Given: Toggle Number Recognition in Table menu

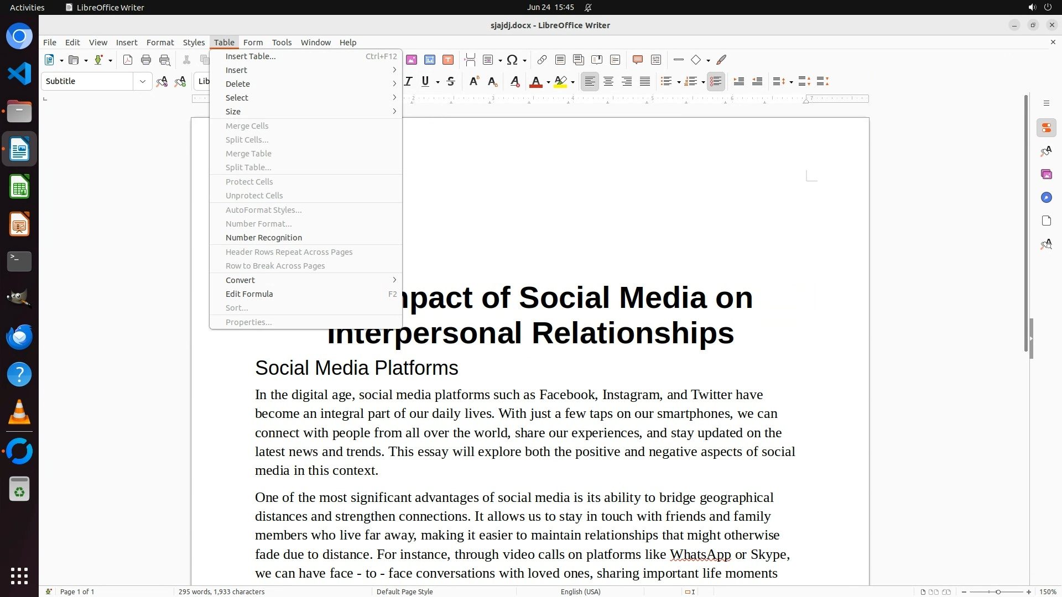Looking at the screenshot, I should 263,238.
